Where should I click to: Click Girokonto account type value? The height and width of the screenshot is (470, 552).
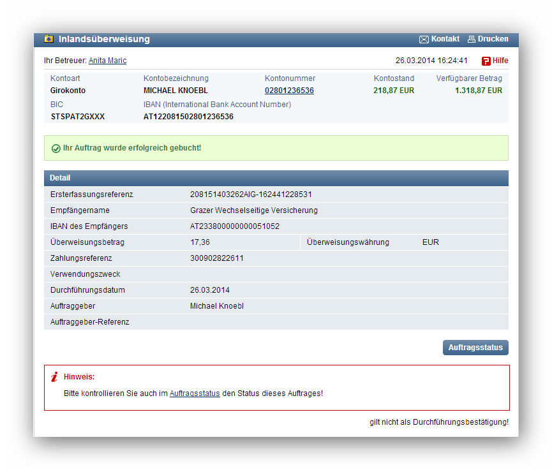[68, 91]
